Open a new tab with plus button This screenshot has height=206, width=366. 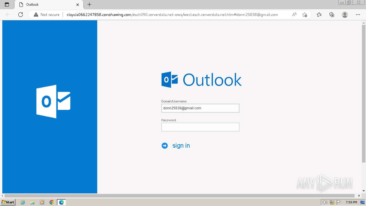[89, 5]
